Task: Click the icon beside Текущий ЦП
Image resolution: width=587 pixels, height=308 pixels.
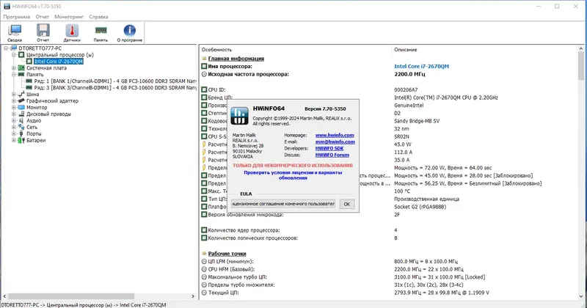Action: 204,293
